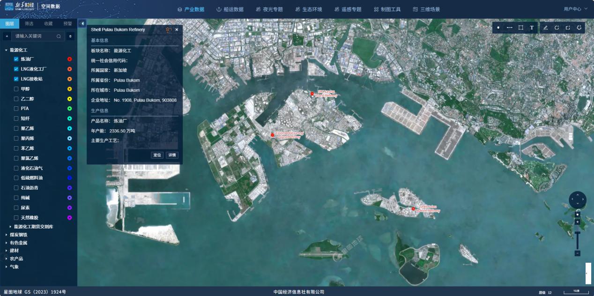
Task: Open the 夜光专题 menu
Action: click(x=269, y=9)
